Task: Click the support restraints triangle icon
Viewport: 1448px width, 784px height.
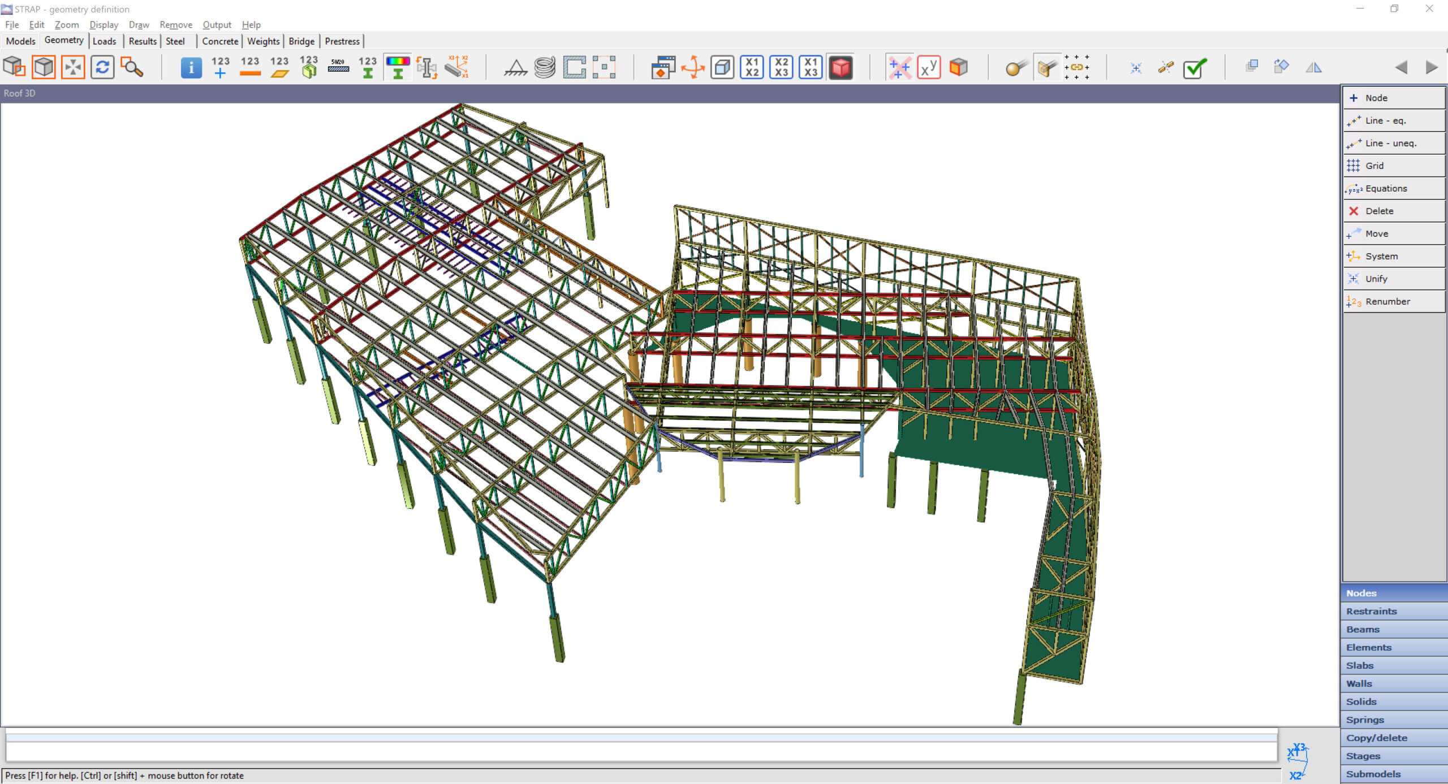Action: (515, 68)
